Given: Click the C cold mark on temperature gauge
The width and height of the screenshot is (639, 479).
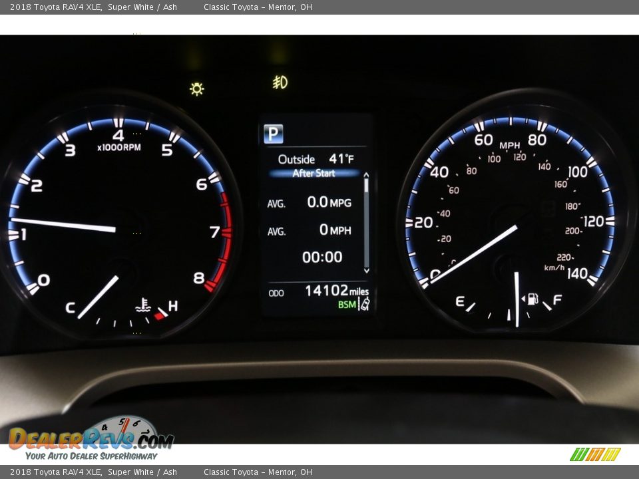Looking at the screenshot, I should click(70, 307).
